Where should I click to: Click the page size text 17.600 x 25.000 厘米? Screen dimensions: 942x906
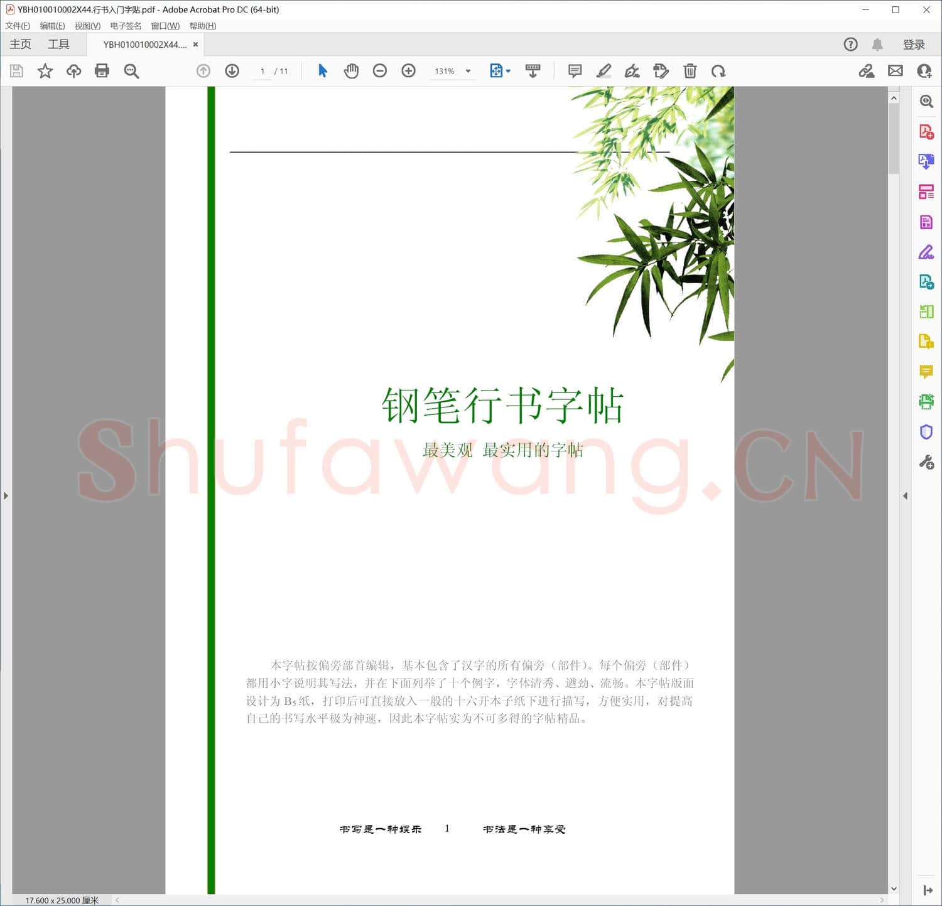pos(62,900)
